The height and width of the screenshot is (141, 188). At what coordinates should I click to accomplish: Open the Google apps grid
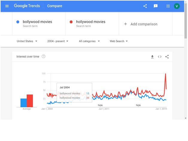tap(168, 6)
